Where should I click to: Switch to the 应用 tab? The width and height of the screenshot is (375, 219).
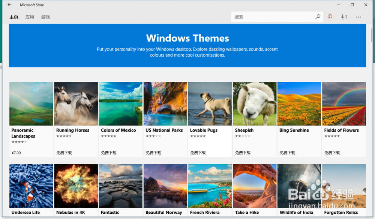30,17
